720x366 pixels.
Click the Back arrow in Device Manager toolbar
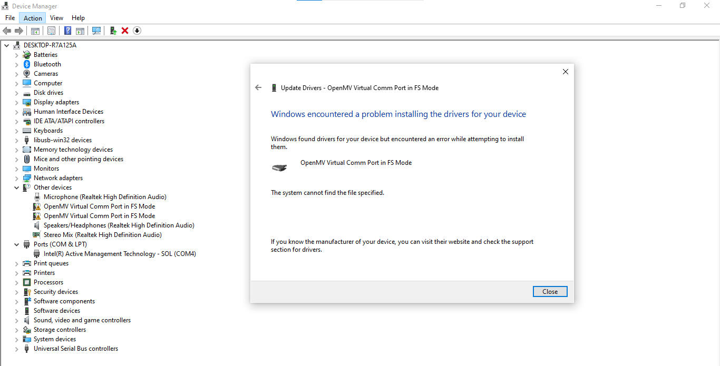click(x=7, y=31)
